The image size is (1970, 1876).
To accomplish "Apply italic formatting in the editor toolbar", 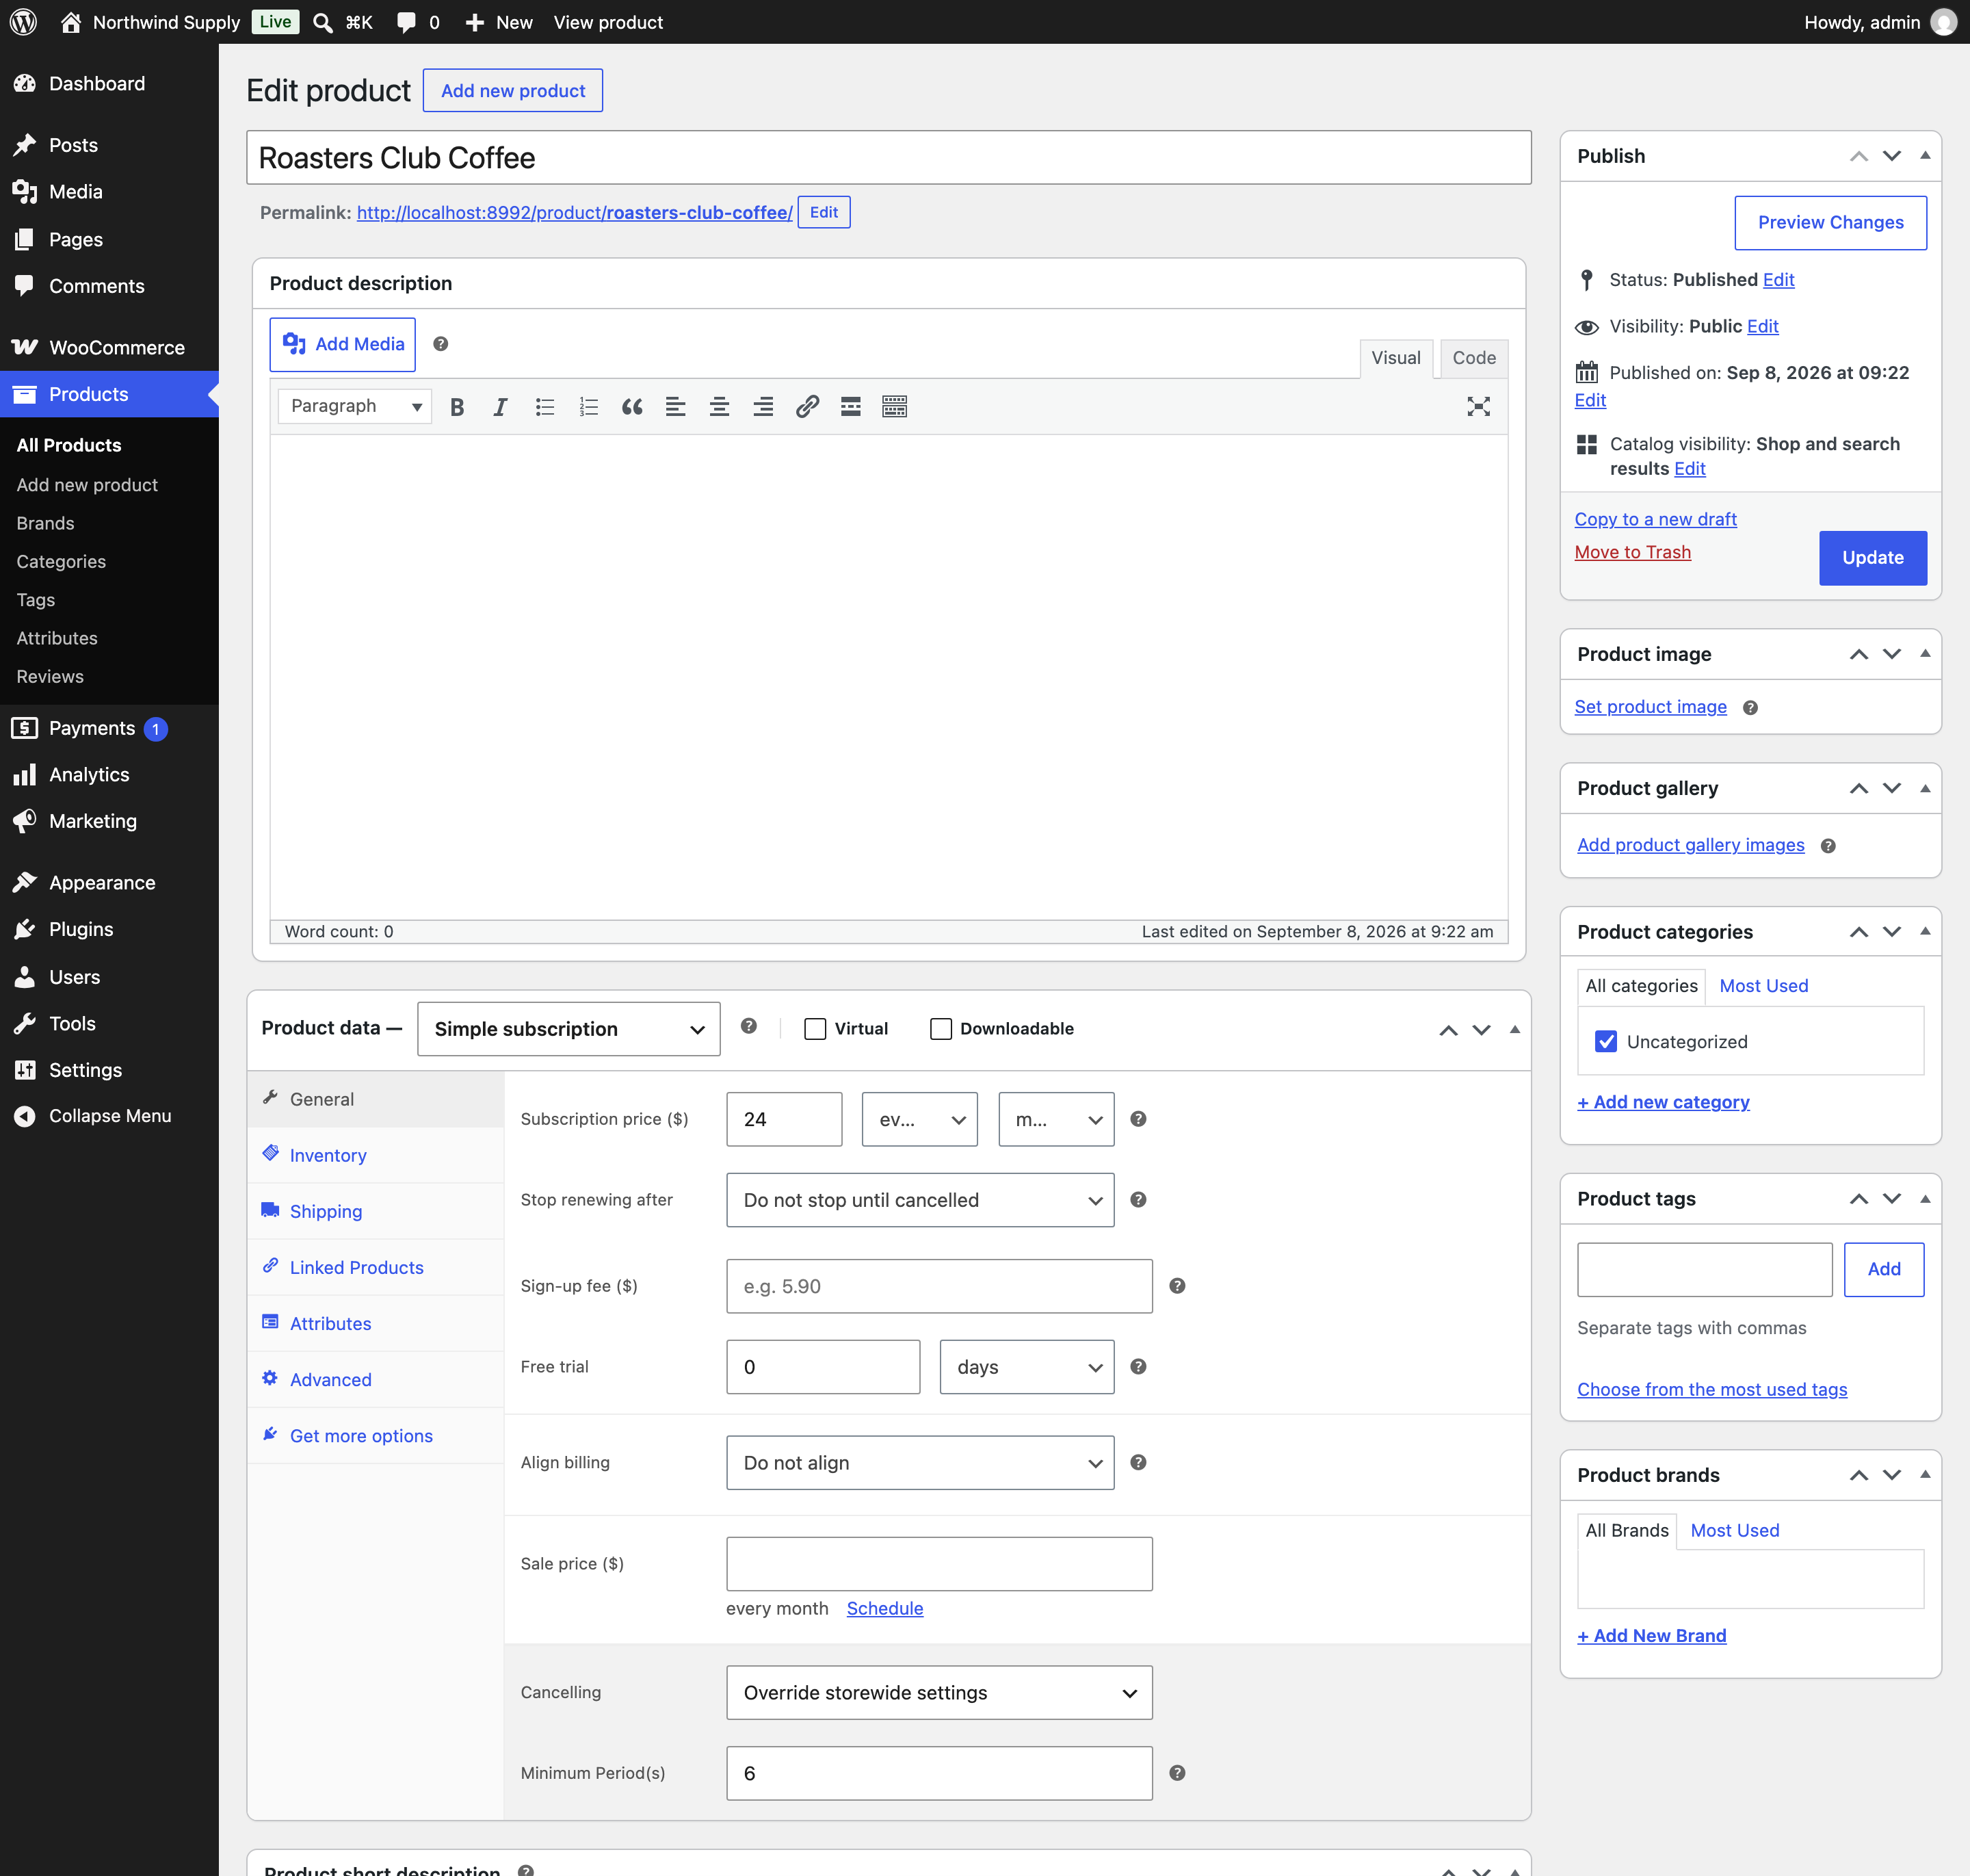I will coord(500,406).
